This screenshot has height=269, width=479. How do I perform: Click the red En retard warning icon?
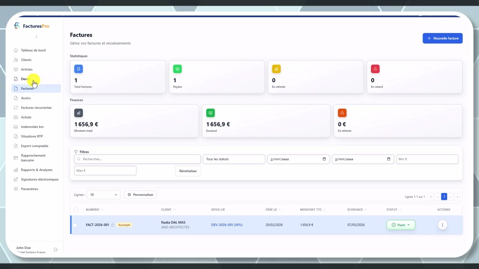tap(375, 69)
